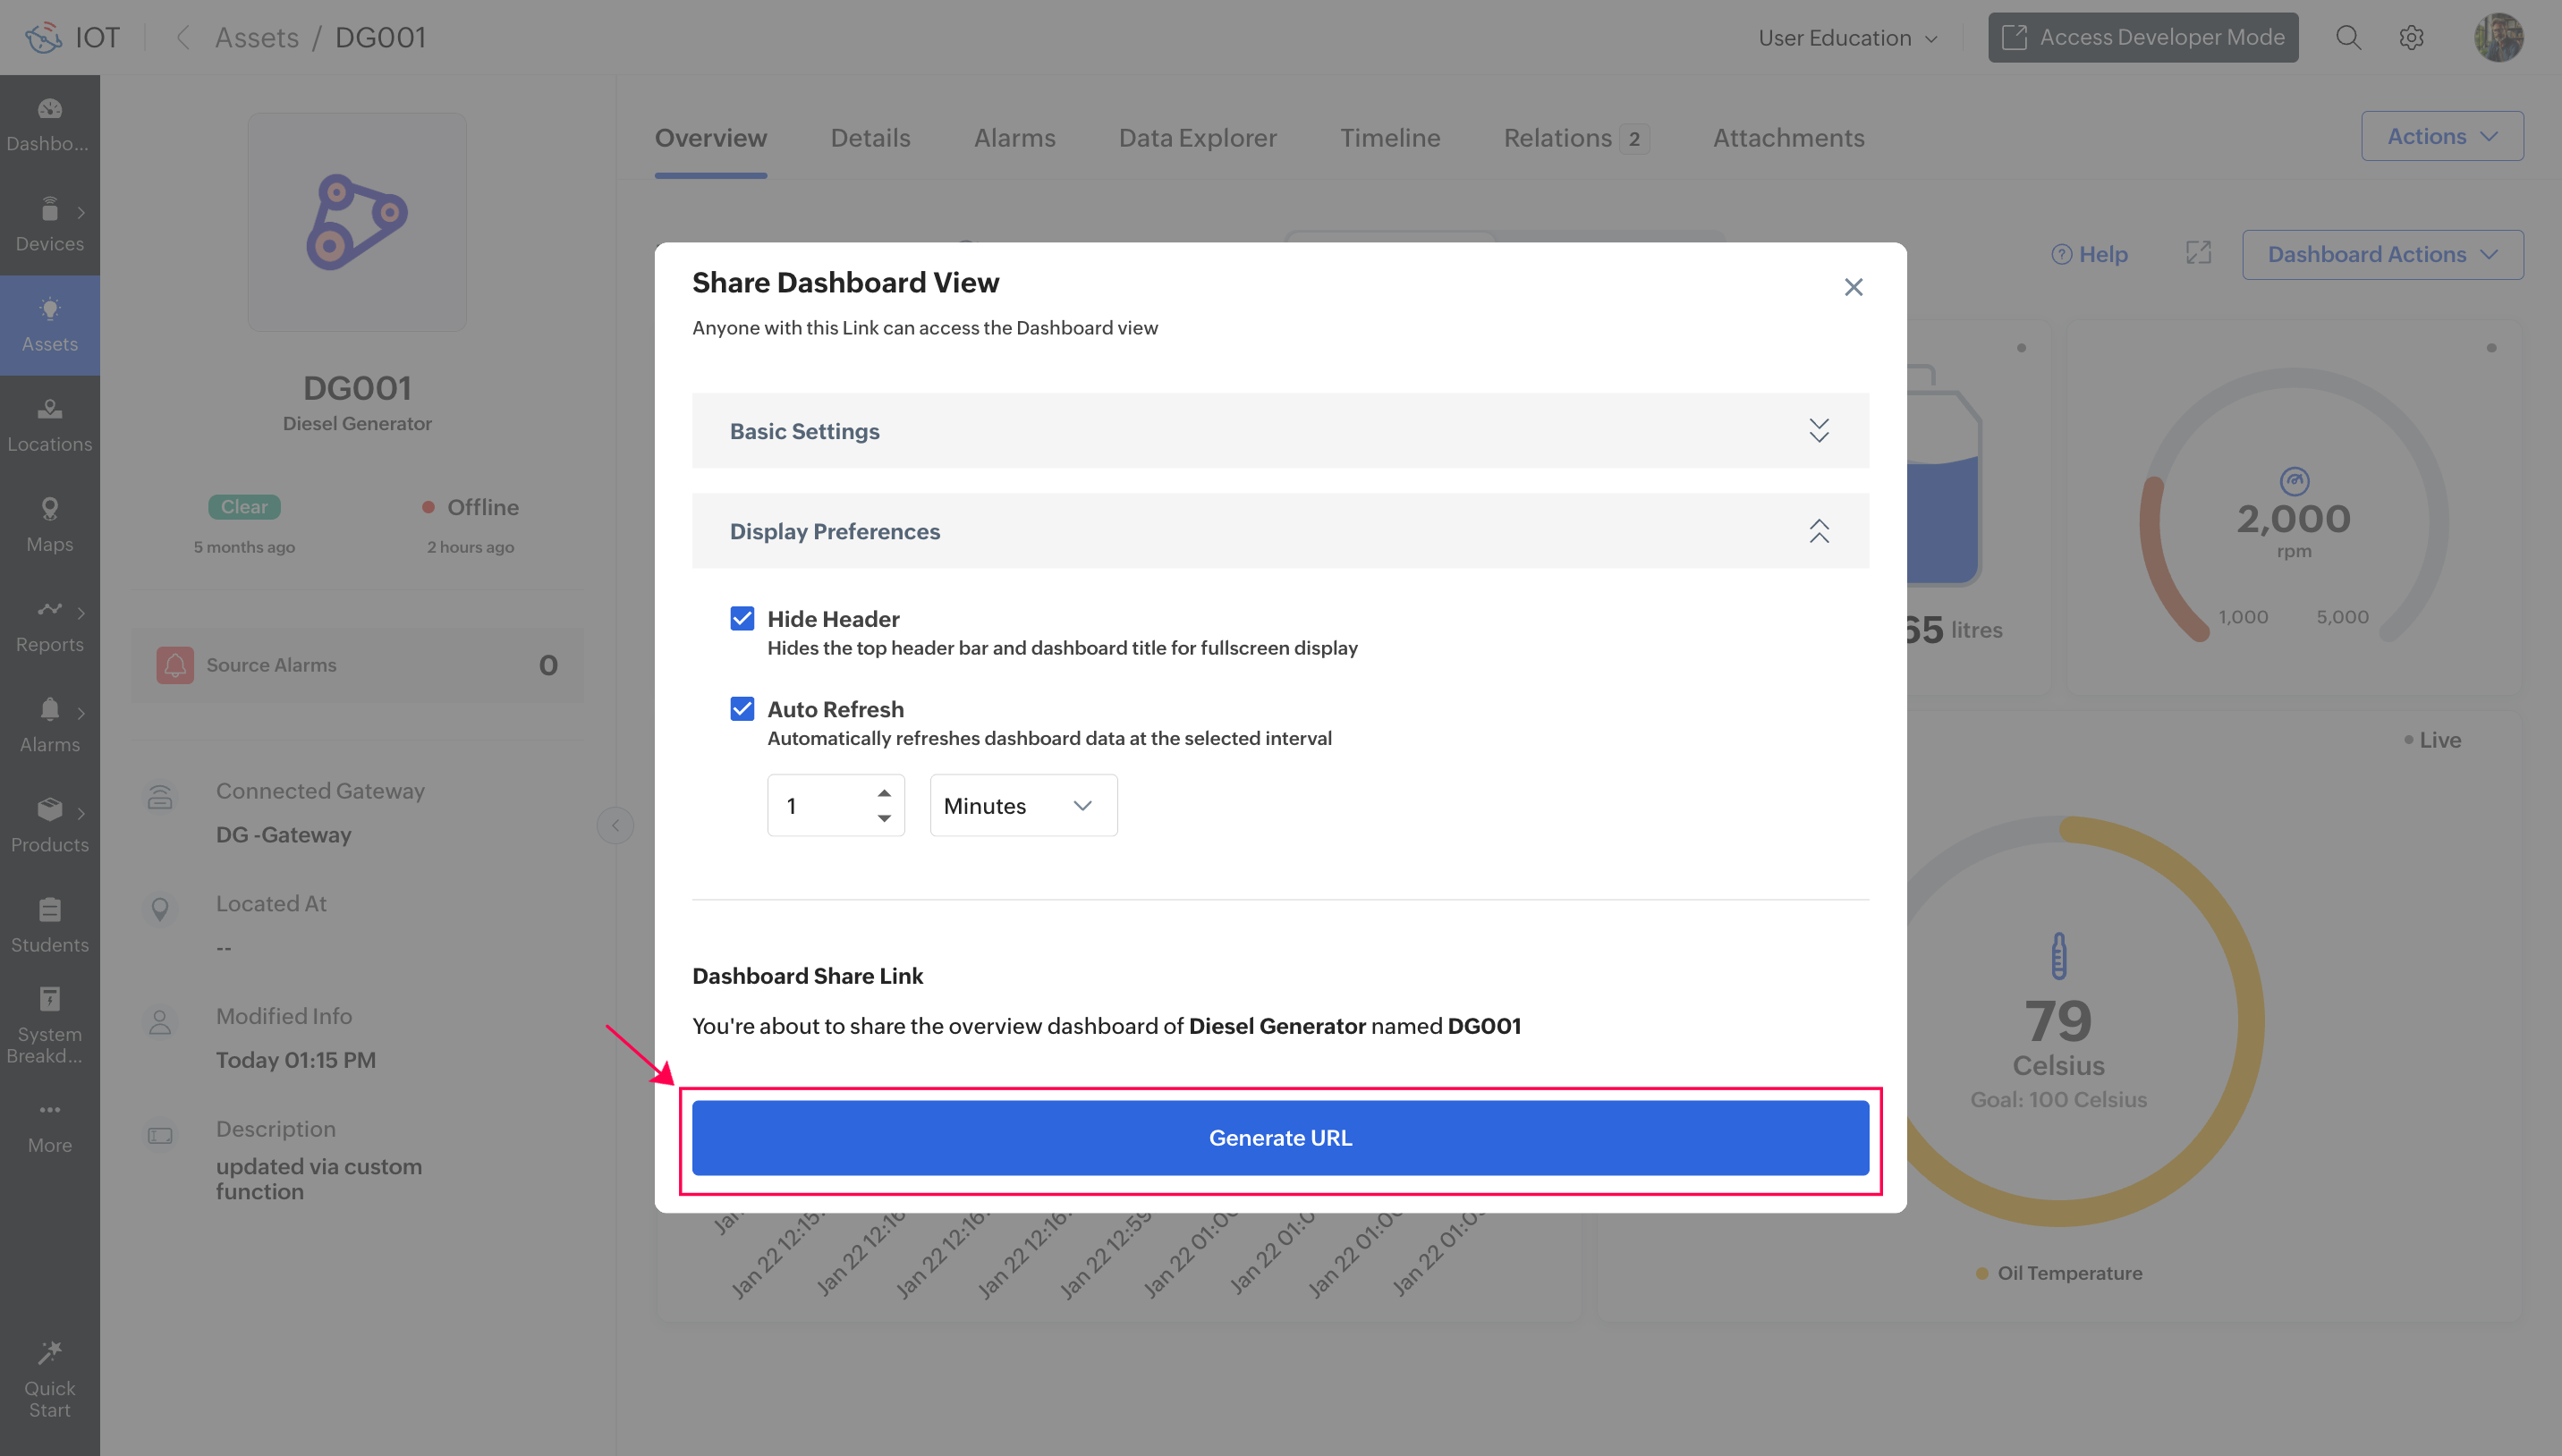Switch to the Data Explorer tab

pos(1197,138)
